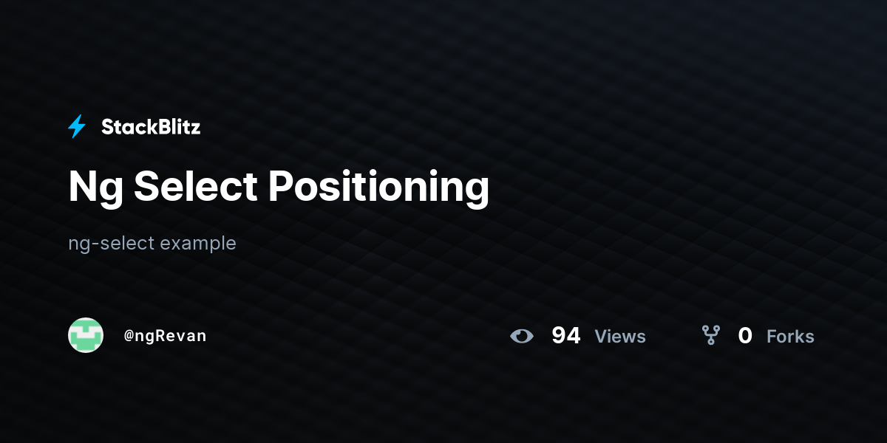Click the StackBlitz lightning bolt logo
This screenshot has height=443, width=887.
tap(77, 127)
